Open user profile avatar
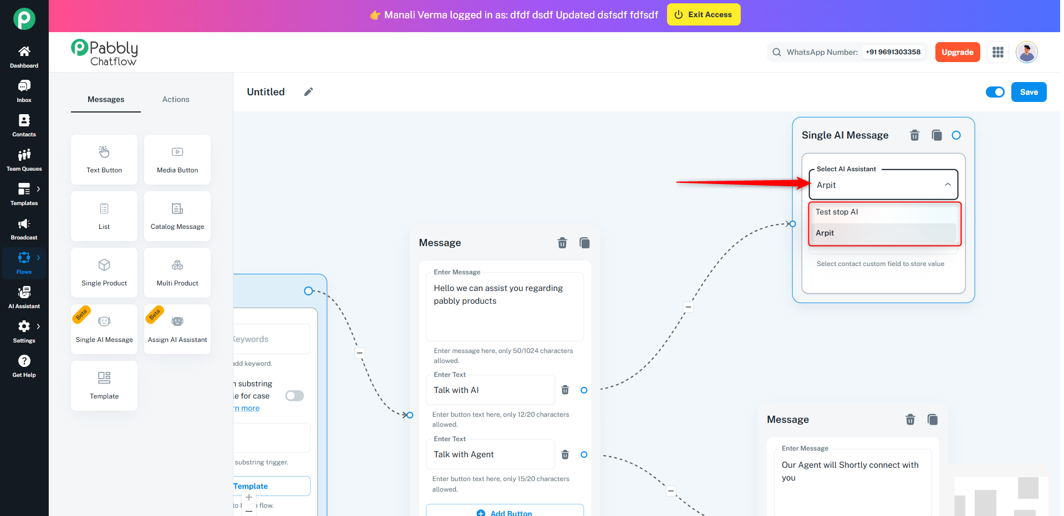The height and width of the screenshot is (516, 1064). 1026,52
